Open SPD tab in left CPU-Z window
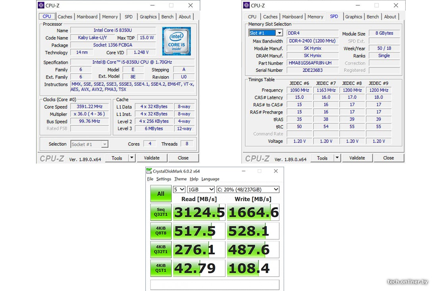The image size is (437, 291). (128, 17)
